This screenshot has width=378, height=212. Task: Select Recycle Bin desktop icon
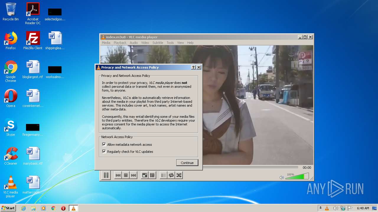[11, 12]
